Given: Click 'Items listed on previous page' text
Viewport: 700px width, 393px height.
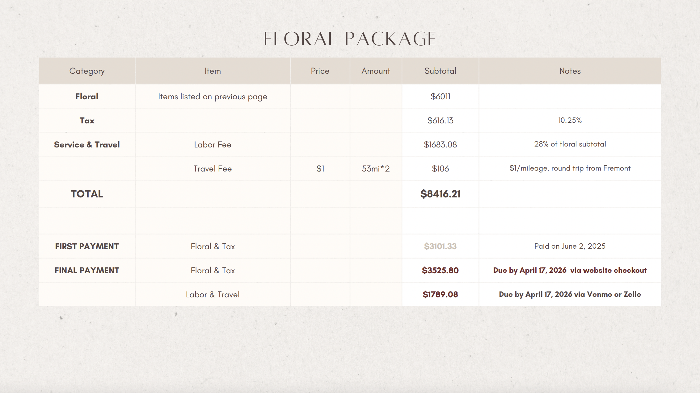Looking at the screenshot, I should point(213,97).
